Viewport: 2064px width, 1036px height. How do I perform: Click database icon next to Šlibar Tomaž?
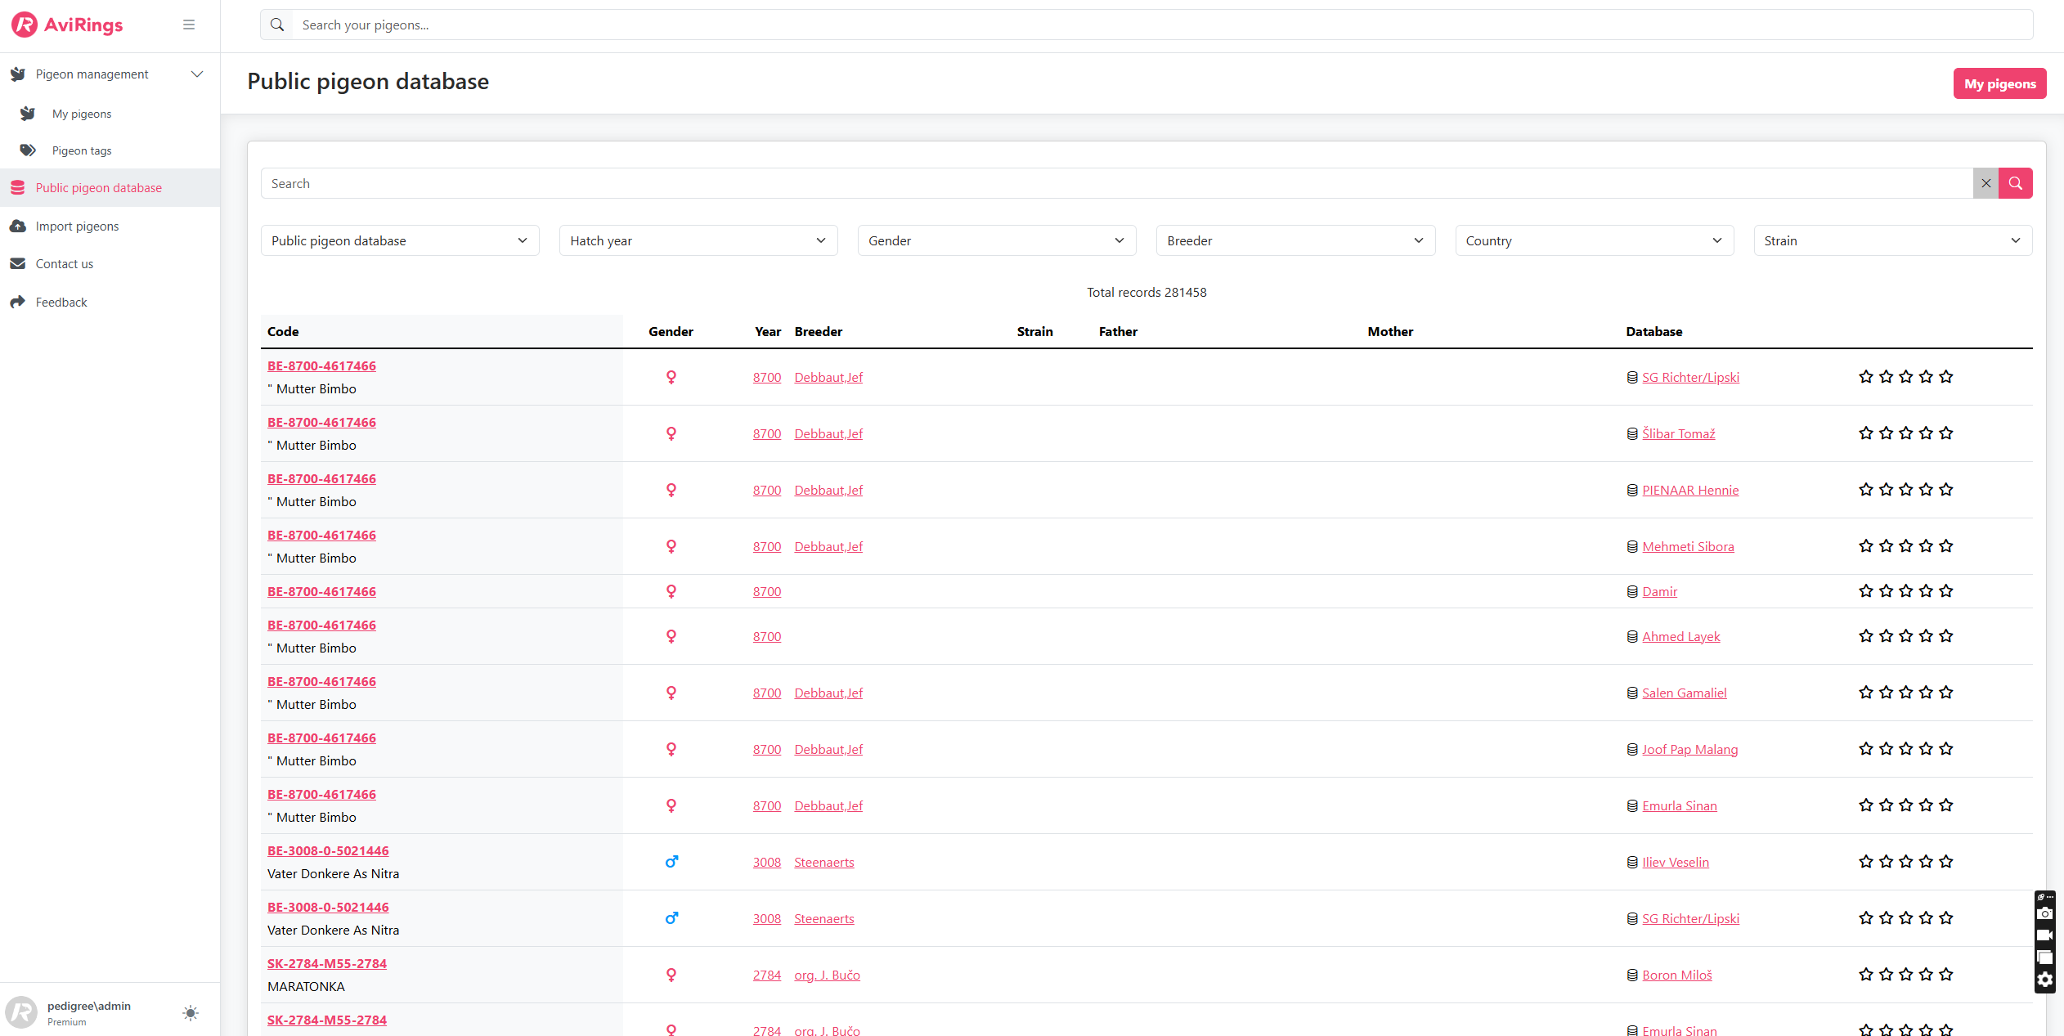tap(1632, 434)
